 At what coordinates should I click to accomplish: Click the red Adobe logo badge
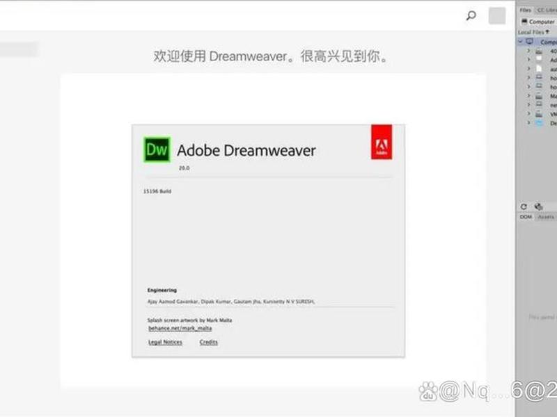click(382, 142)
